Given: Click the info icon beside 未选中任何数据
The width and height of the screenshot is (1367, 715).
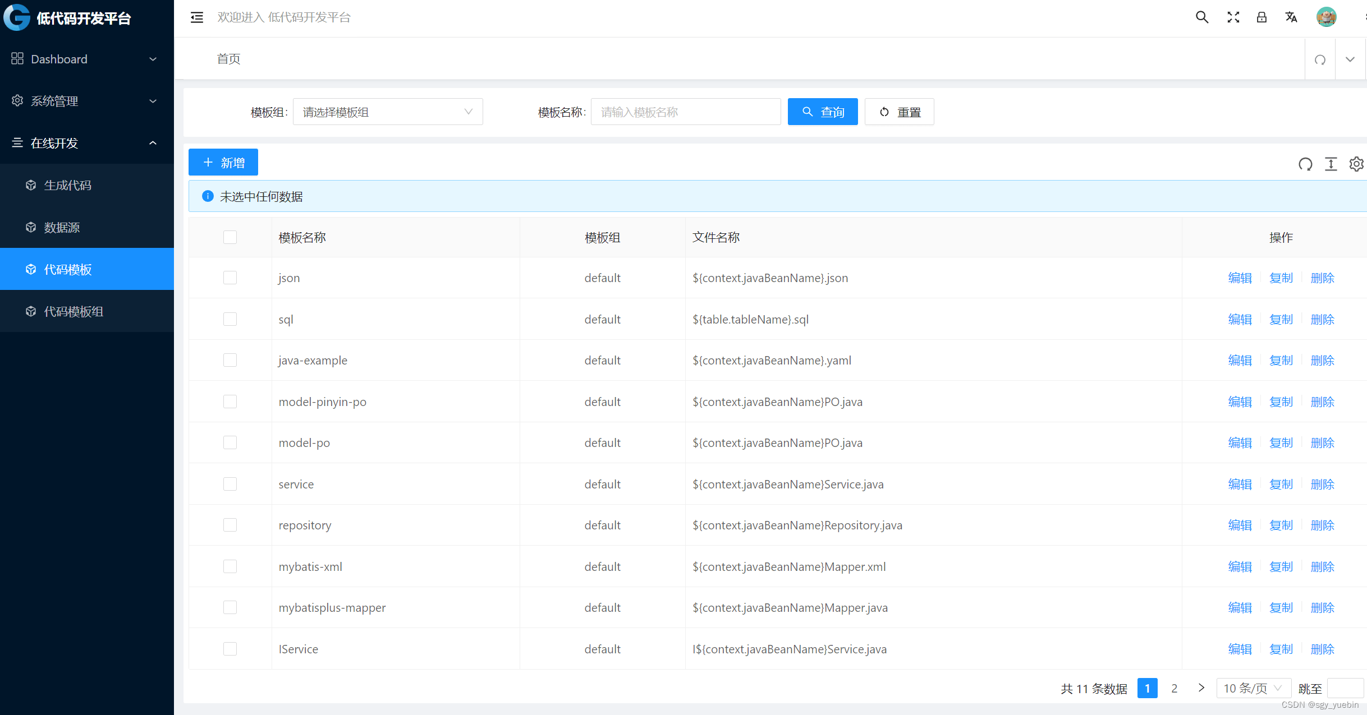Looking at the screenshot, I should point(208,196).
